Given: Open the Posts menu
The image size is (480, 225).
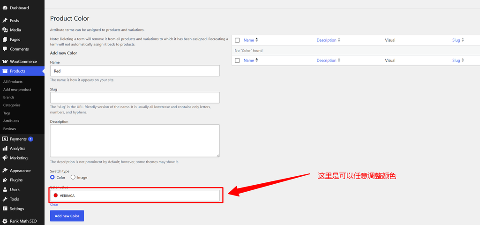Looking at the screenshot, I should point(15,21).
